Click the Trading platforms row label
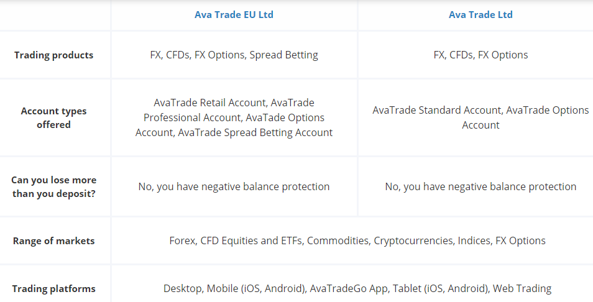The height and width of the screenshot is (302, 593). pos(53,288)
